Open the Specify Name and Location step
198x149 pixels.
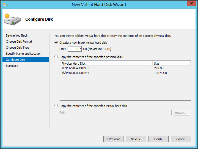24,54
